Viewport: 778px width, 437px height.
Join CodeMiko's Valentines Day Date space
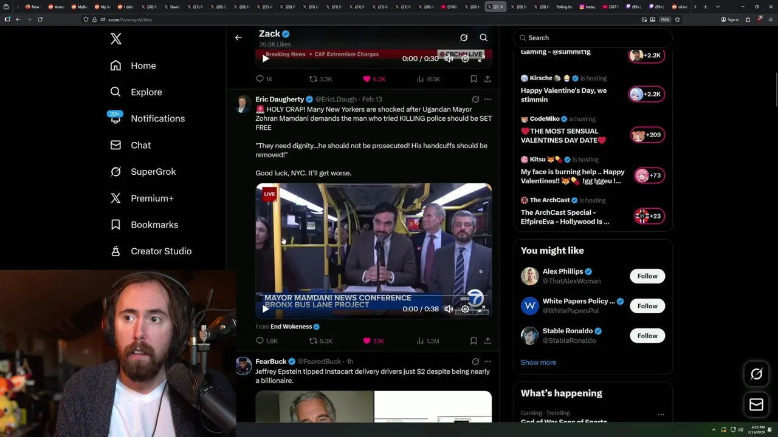tap(646, 135)
